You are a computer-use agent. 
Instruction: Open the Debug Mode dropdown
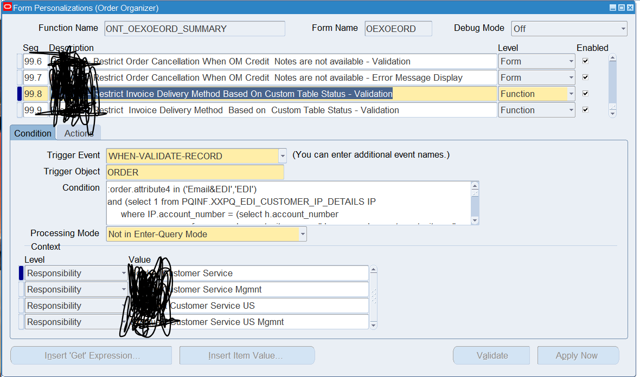[623, 29]
